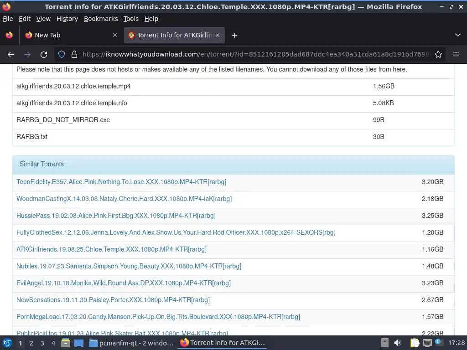Viewport: 467px width, 350px height.
Task: Open the file manager launcher in taskbar
Action: (x=66, y=343)
